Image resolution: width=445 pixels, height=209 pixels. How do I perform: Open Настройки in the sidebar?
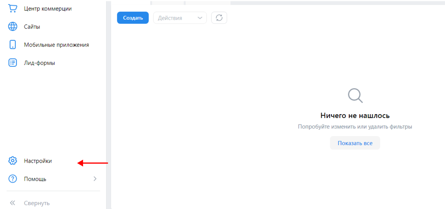pyautogui.click(x=38, y=161)
